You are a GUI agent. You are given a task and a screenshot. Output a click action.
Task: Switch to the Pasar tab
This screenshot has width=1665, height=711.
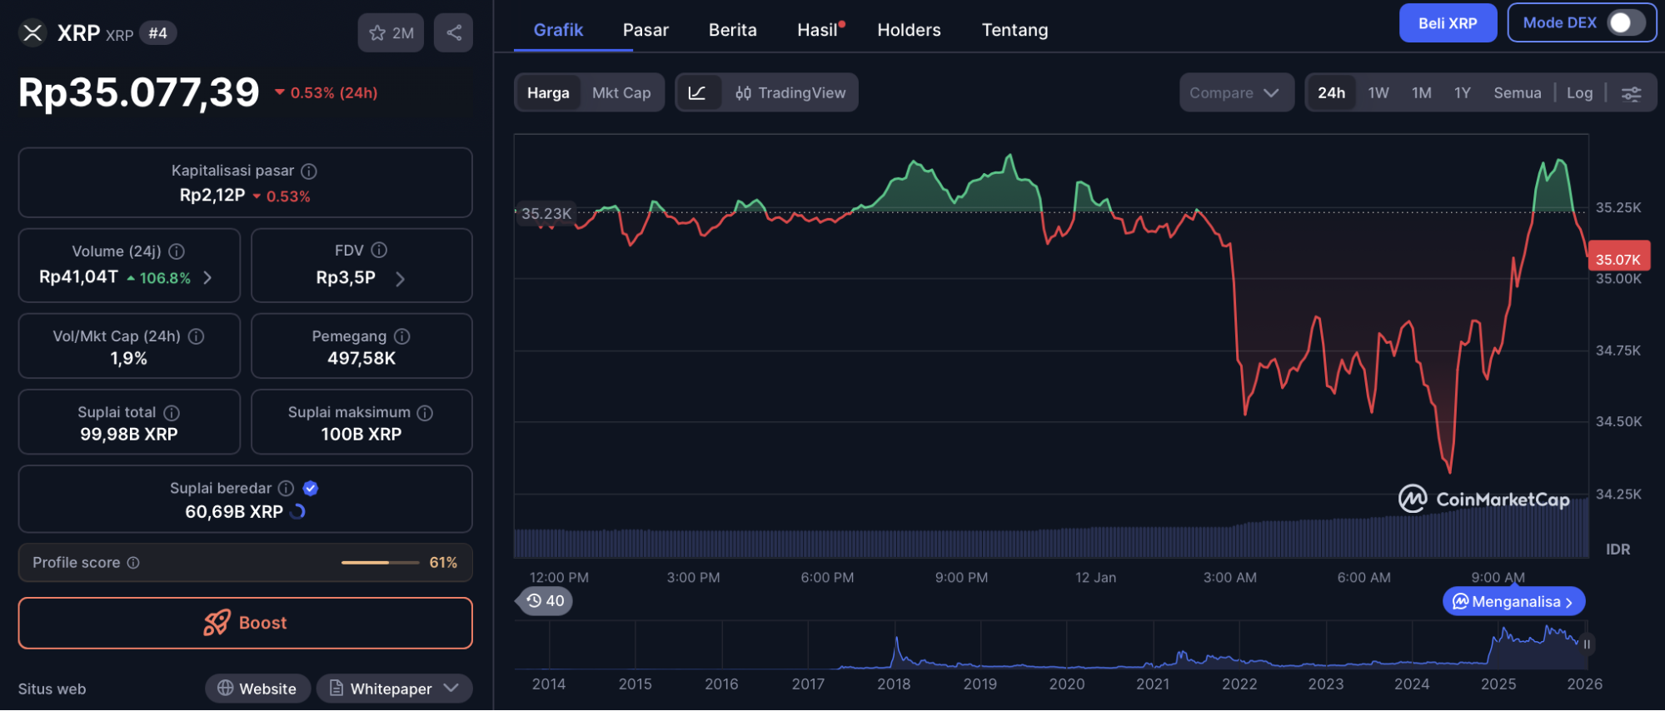[646, 30]
